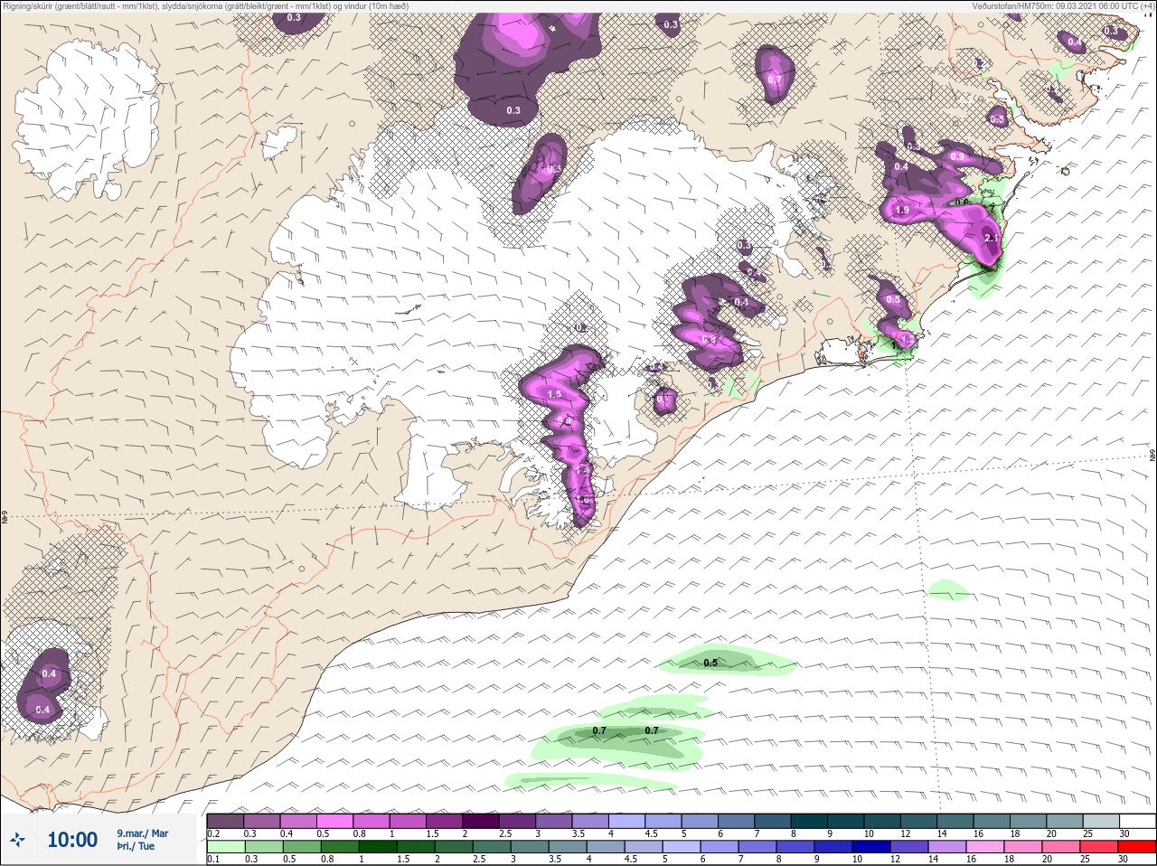Click the purple snow cell labeled 0.7 at the top

775,76
